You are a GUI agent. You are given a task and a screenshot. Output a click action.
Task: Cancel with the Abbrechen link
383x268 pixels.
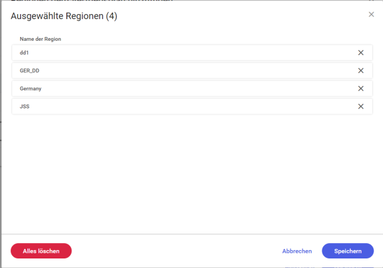click(x=297, y=251)
